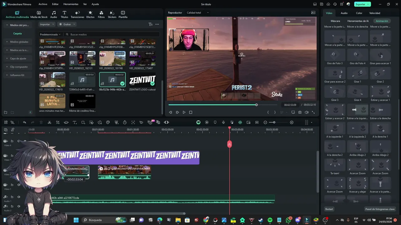
Task: Toggle lock on the Video 4 track
Action: pyautogui.click(x=12, y=141)
